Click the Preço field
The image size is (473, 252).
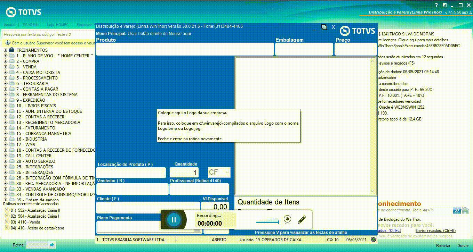356,49
